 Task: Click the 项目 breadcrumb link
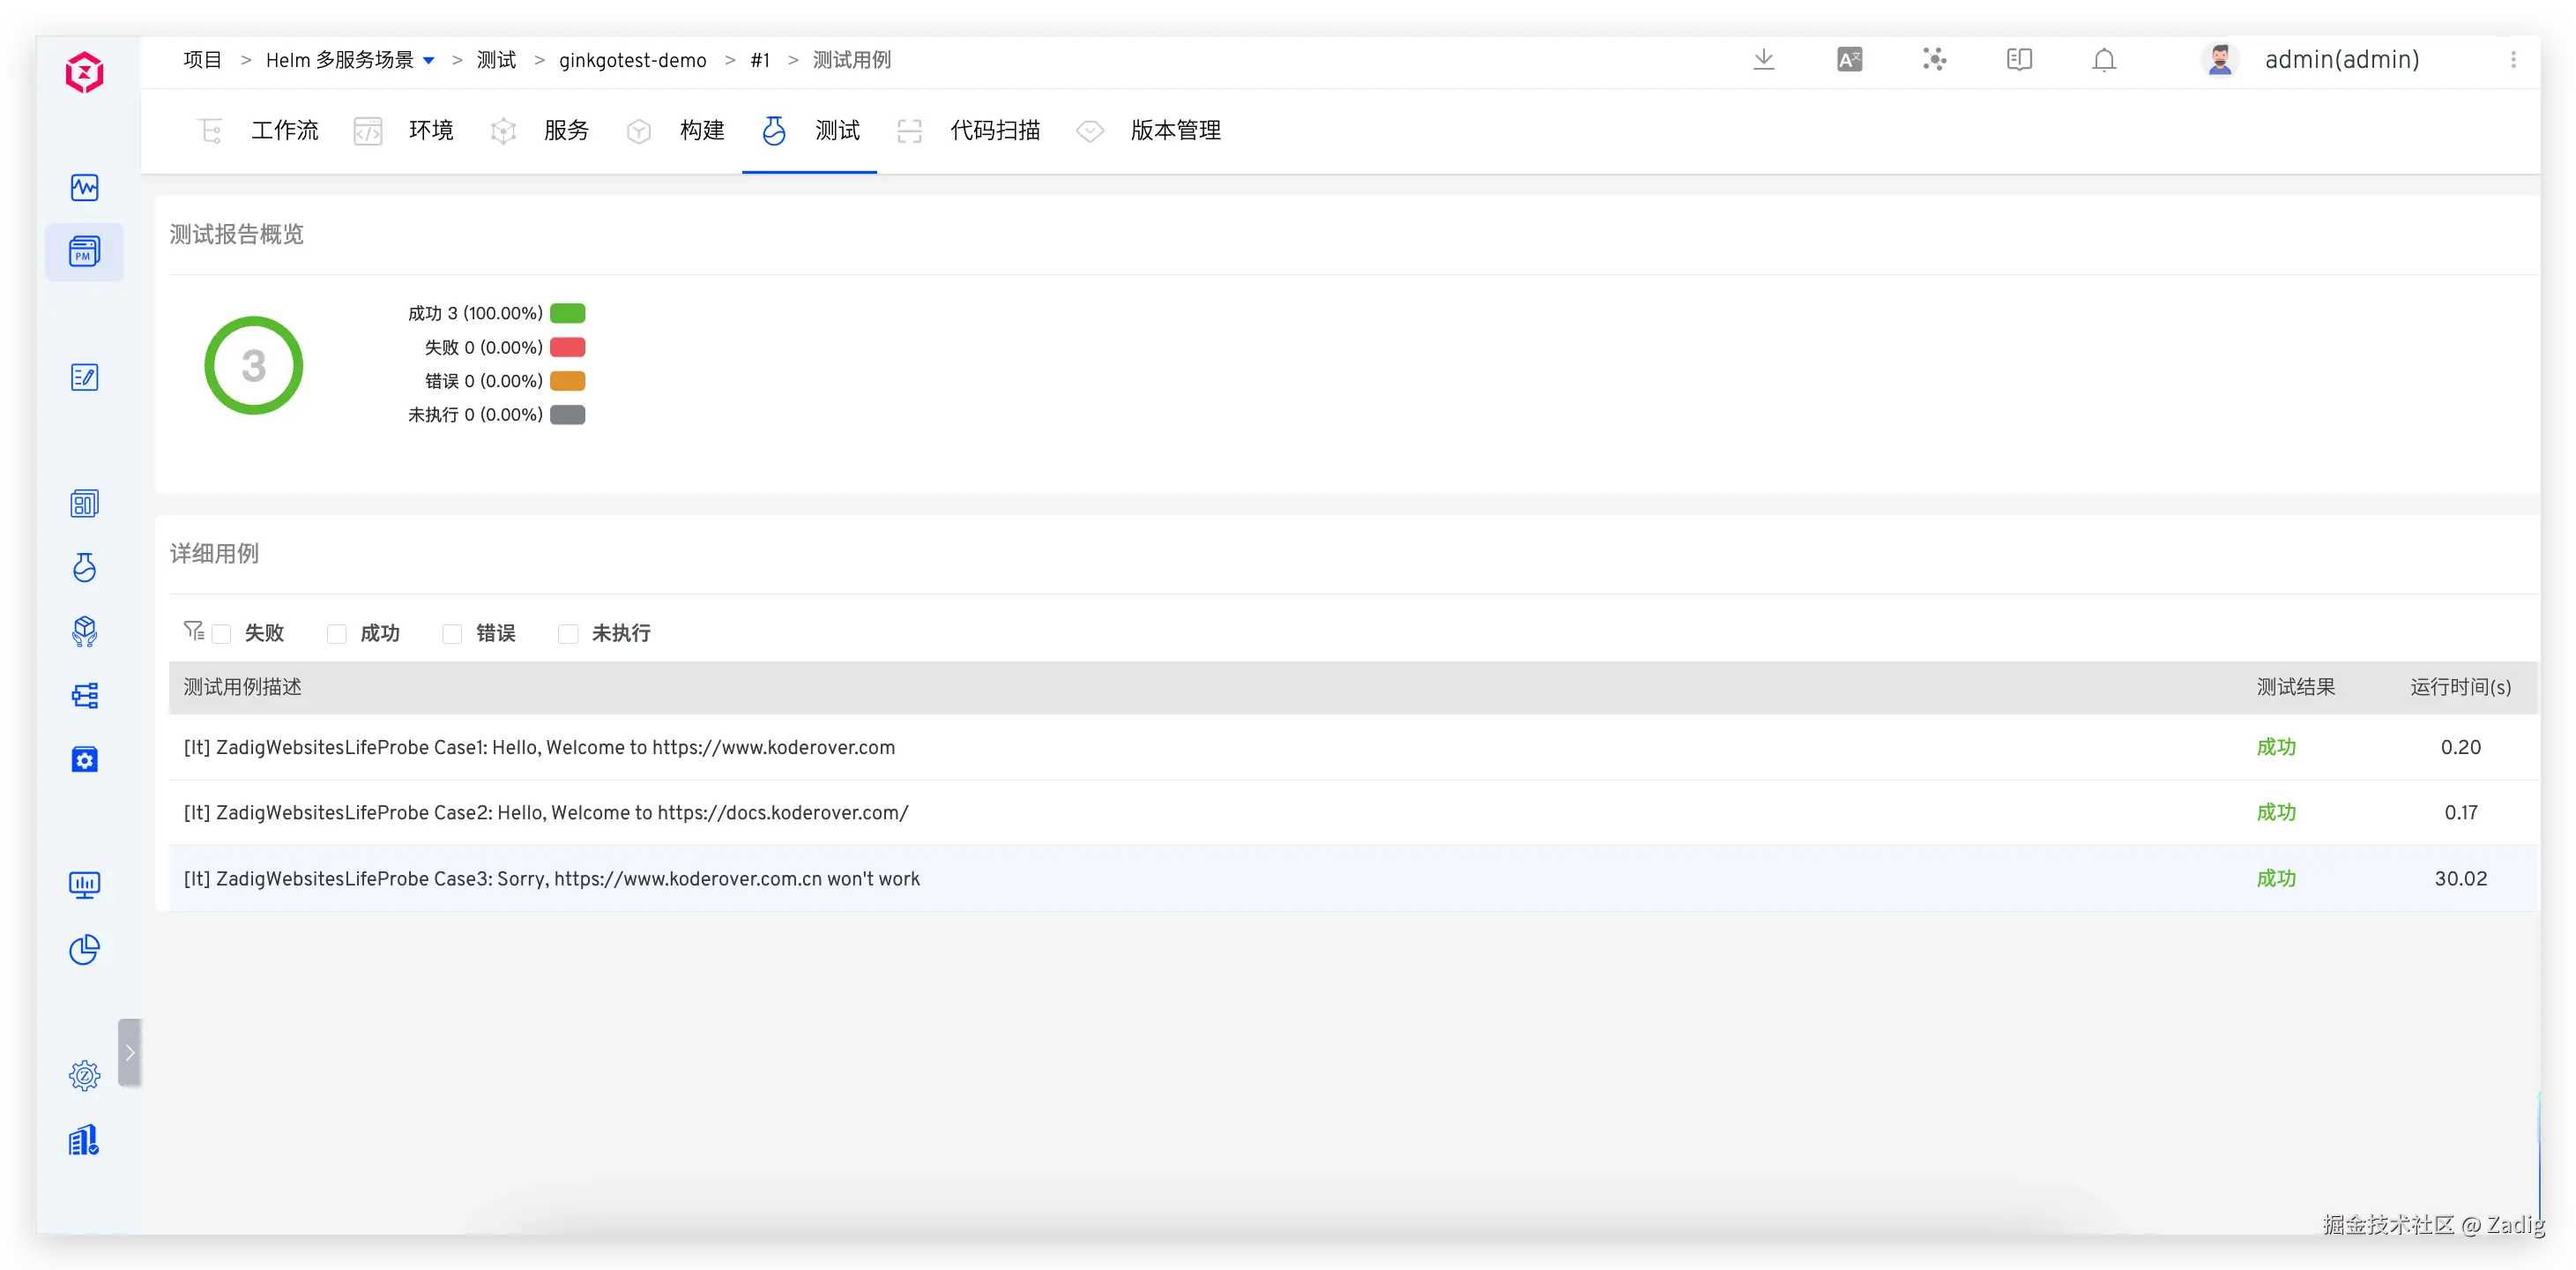pos(203,60)
